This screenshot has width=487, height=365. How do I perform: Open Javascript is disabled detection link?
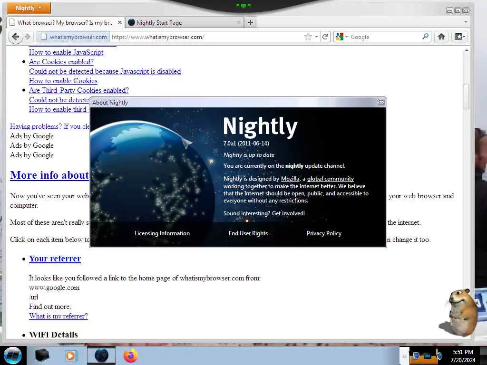click(x=105, y=71)
